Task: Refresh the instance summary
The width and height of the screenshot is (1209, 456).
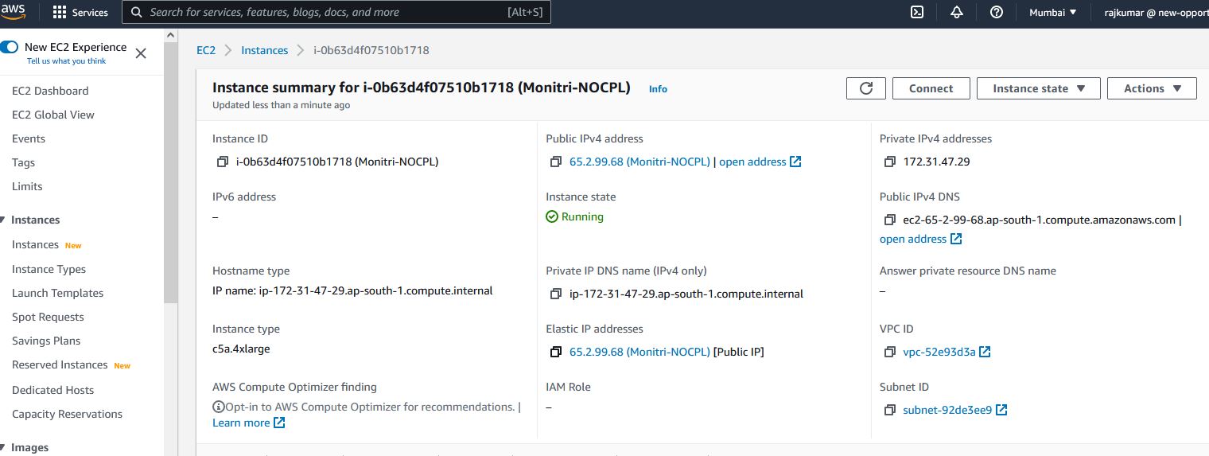Action: click(866, 88)
